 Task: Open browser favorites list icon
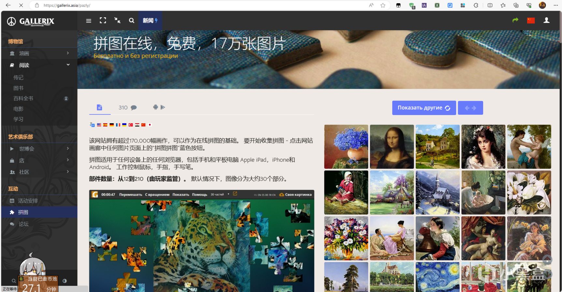pos(503,5)
